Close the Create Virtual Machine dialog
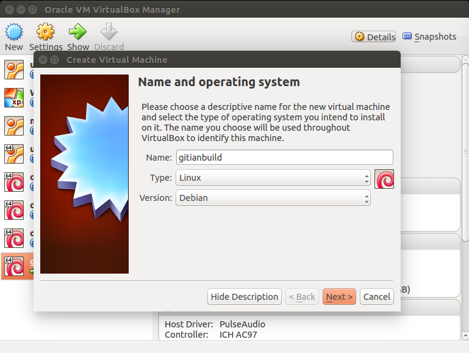 pyautogui.click(x=42, y=60)
